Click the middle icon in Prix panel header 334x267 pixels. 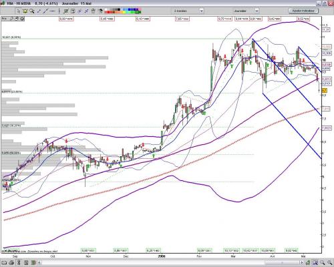pos(17,19)
